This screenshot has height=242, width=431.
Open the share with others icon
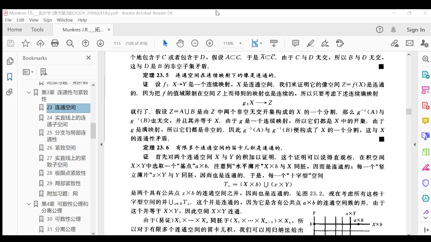click(424, 43)
